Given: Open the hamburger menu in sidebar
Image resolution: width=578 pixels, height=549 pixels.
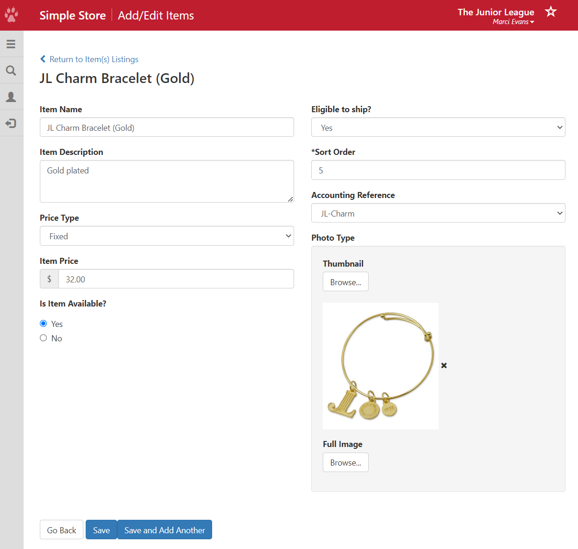Looking at the screenshot, I should tap(11, 44).
